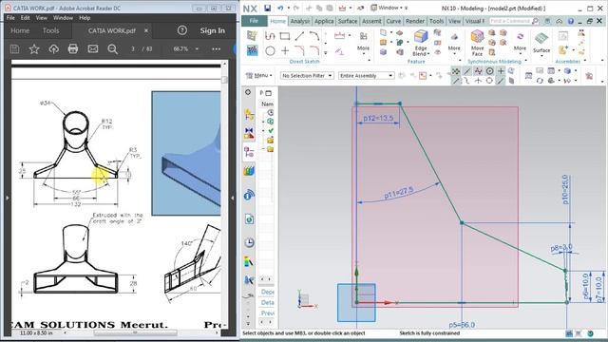The image size is (608, 342).
Task: Toggle the snap mid point option
Action: tap(466, 71)
